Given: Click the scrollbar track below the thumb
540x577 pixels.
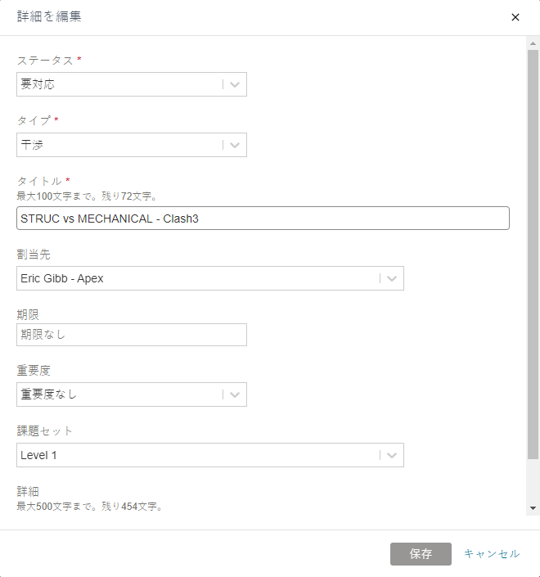Looking at the screenshot, I should 533,481.
